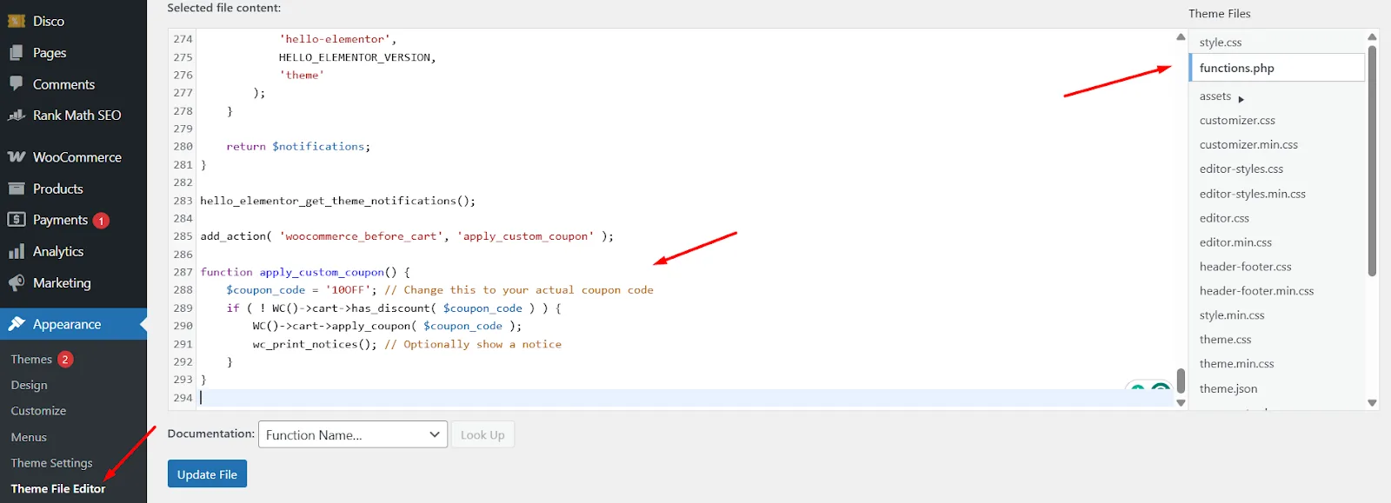Open editor.css theme file
The width and height of the screenshot is (1391, 503).
tap(1224, 218)
